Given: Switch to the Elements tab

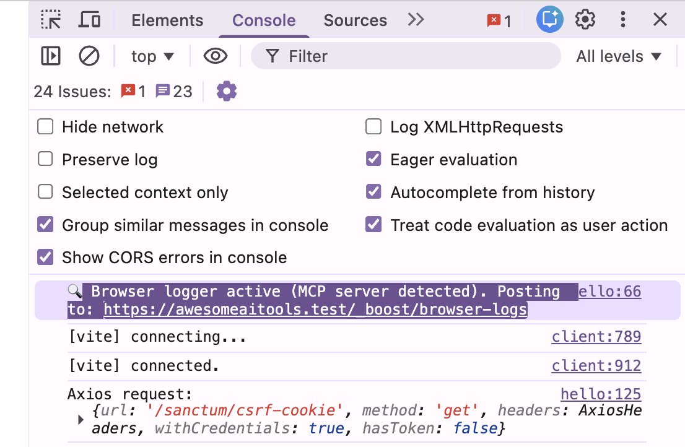Looking at the screenshot, I should [x=167, y=19].
